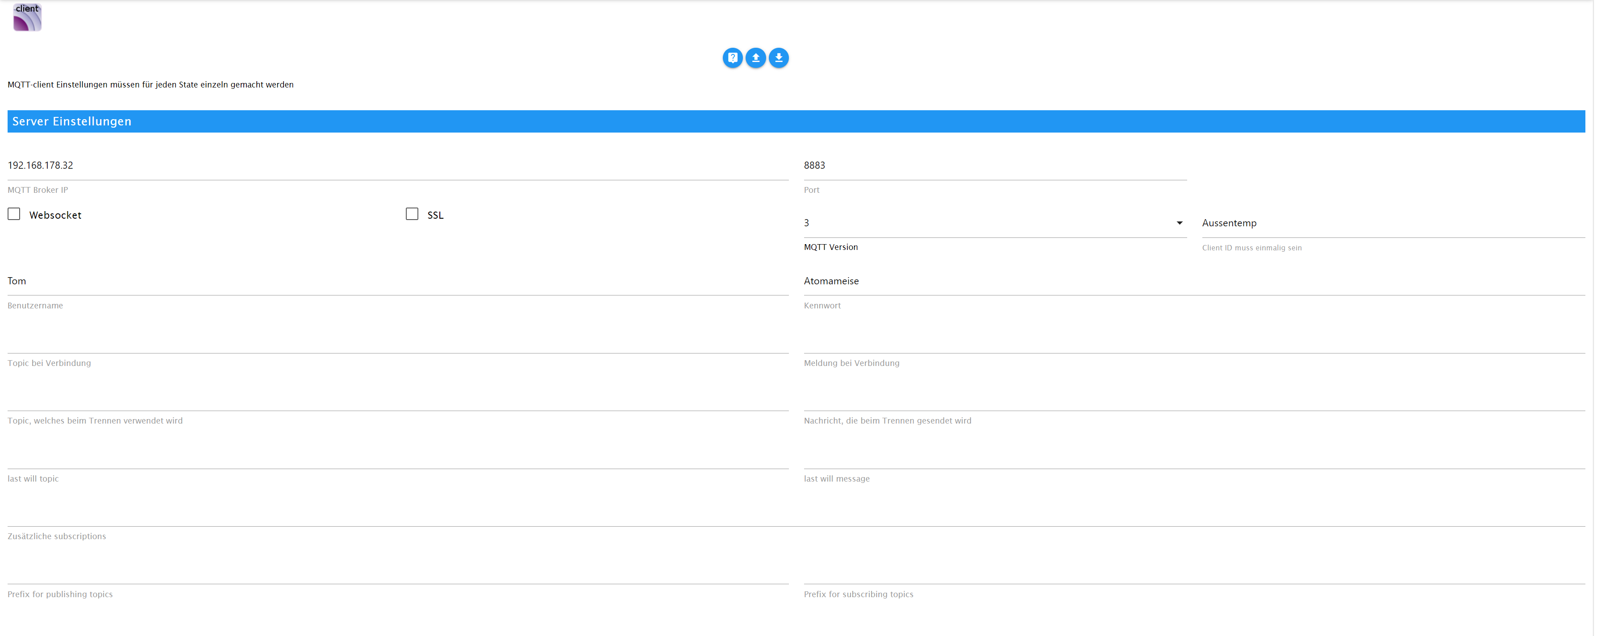The height and width of the screenshot is (636, 1597).
Task: Click the MQTT Version label
Action: [831, 247]
